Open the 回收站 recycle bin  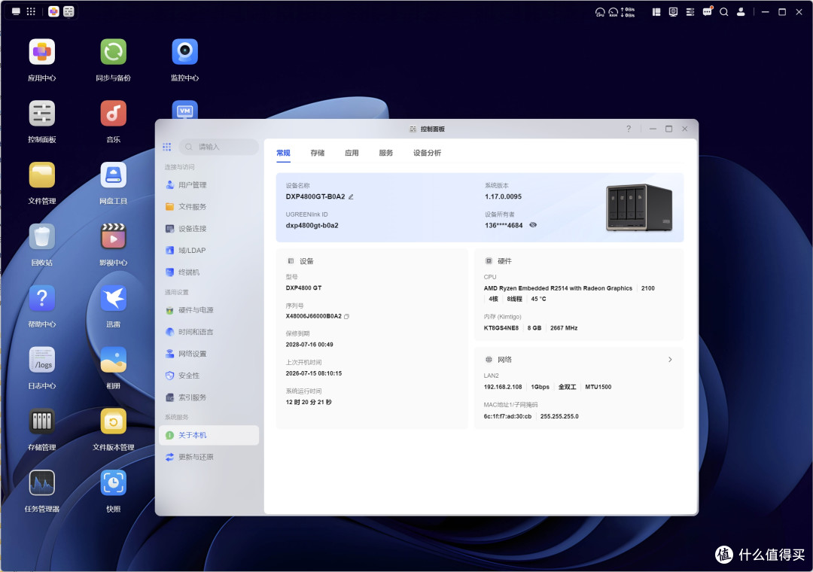42,236
